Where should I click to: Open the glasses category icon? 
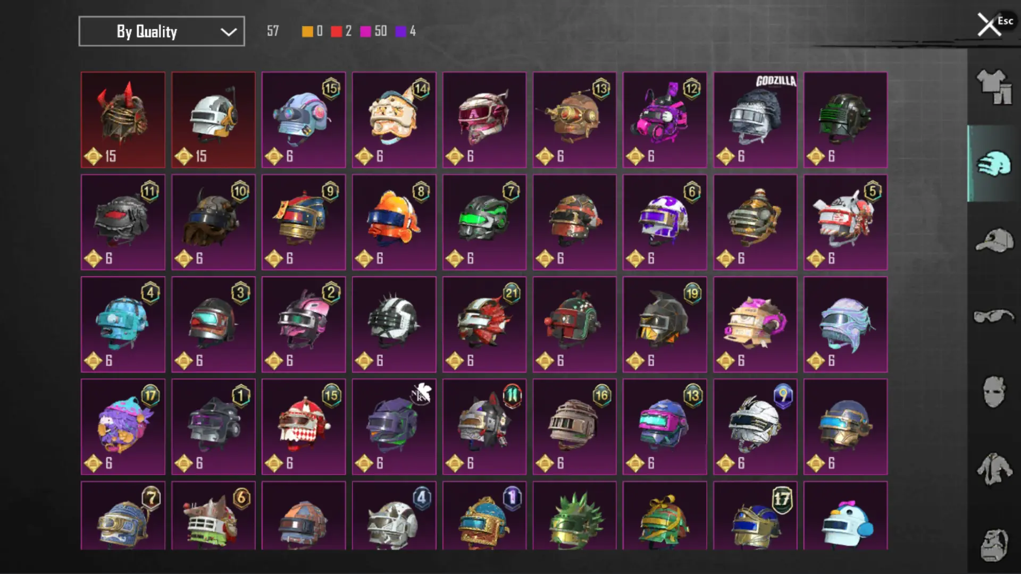993,316
